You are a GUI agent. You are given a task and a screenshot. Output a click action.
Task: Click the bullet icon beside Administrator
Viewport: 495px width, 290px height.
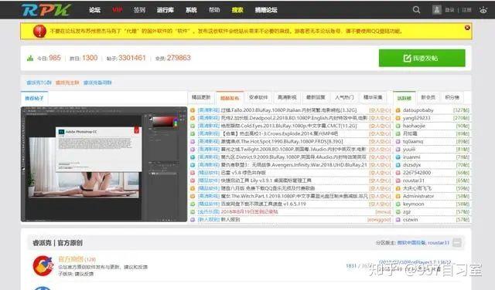(x=398, y=196)
